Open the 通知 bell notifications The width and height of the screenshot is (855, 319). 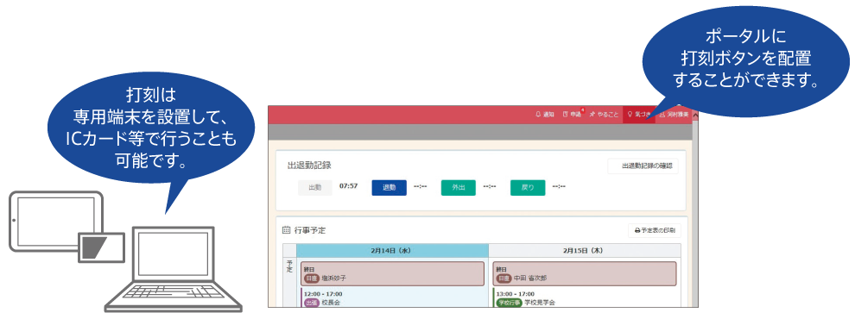[x=545, y=115]
